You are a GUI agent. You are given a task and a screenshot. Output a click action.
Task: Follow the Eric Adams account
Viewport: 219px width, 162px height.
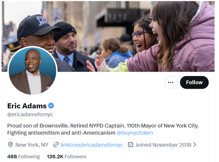tap(194, 83)
